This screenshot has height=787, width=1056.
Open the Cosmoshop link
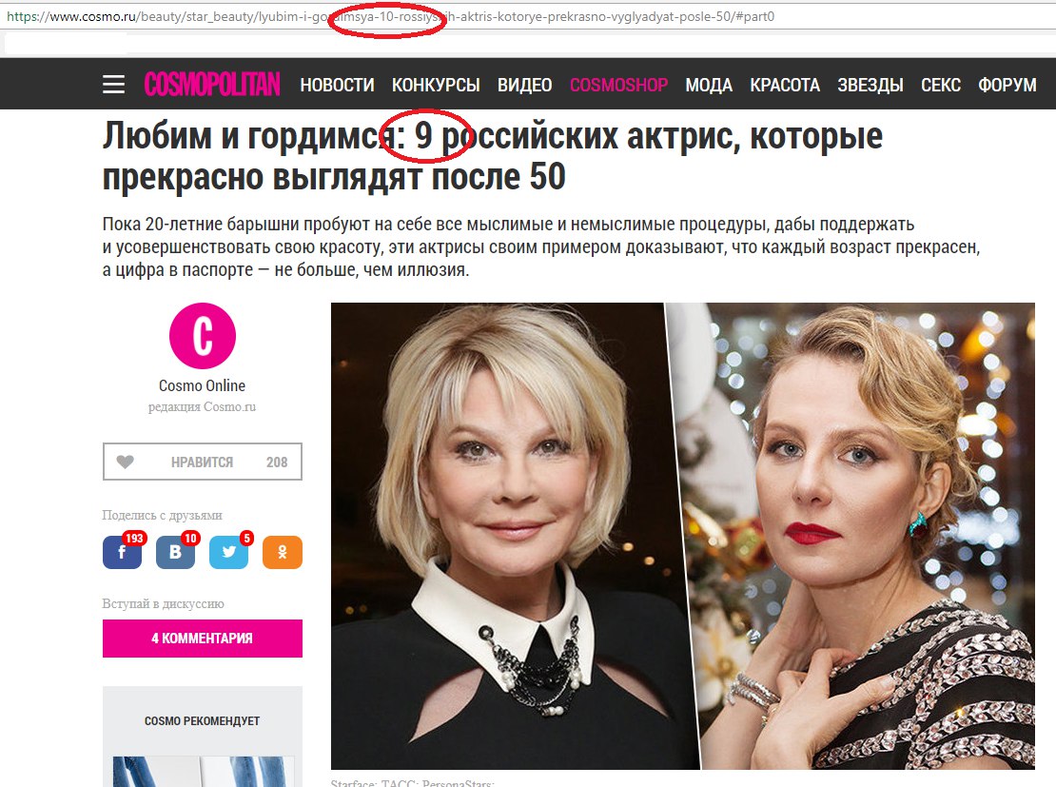tap(618, 85)
